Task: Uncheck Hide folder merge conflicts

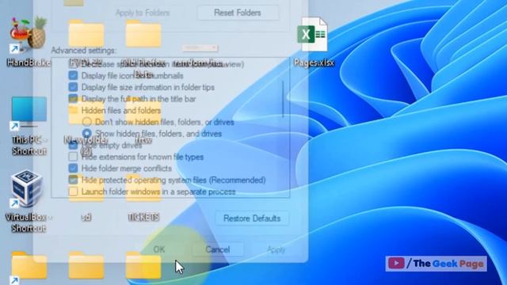Action: pyautogui.click(x=73, y=169)
